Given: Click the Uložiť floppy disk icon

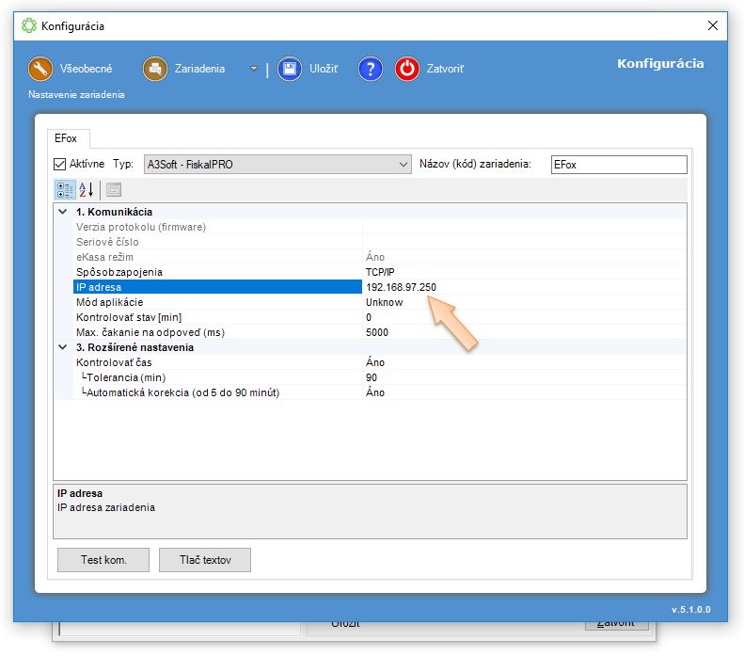Looking at the screenshot, I should (x=290, y=69).
